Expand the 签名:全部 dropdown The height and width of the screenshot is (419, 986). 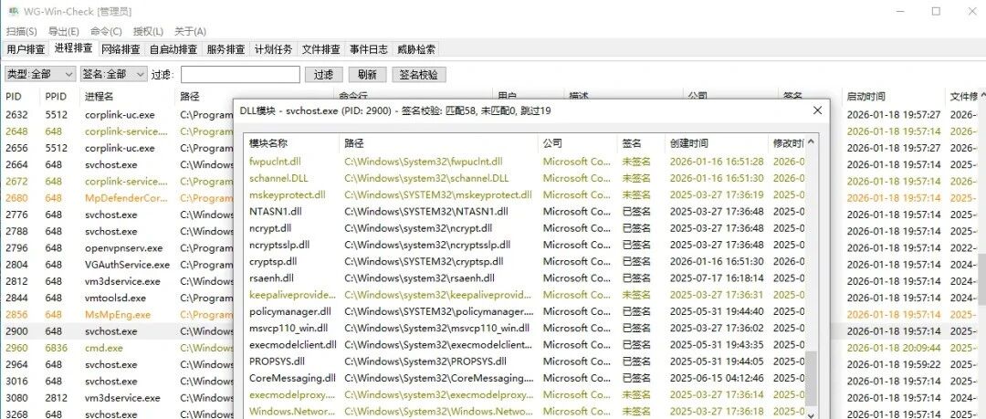114,74
